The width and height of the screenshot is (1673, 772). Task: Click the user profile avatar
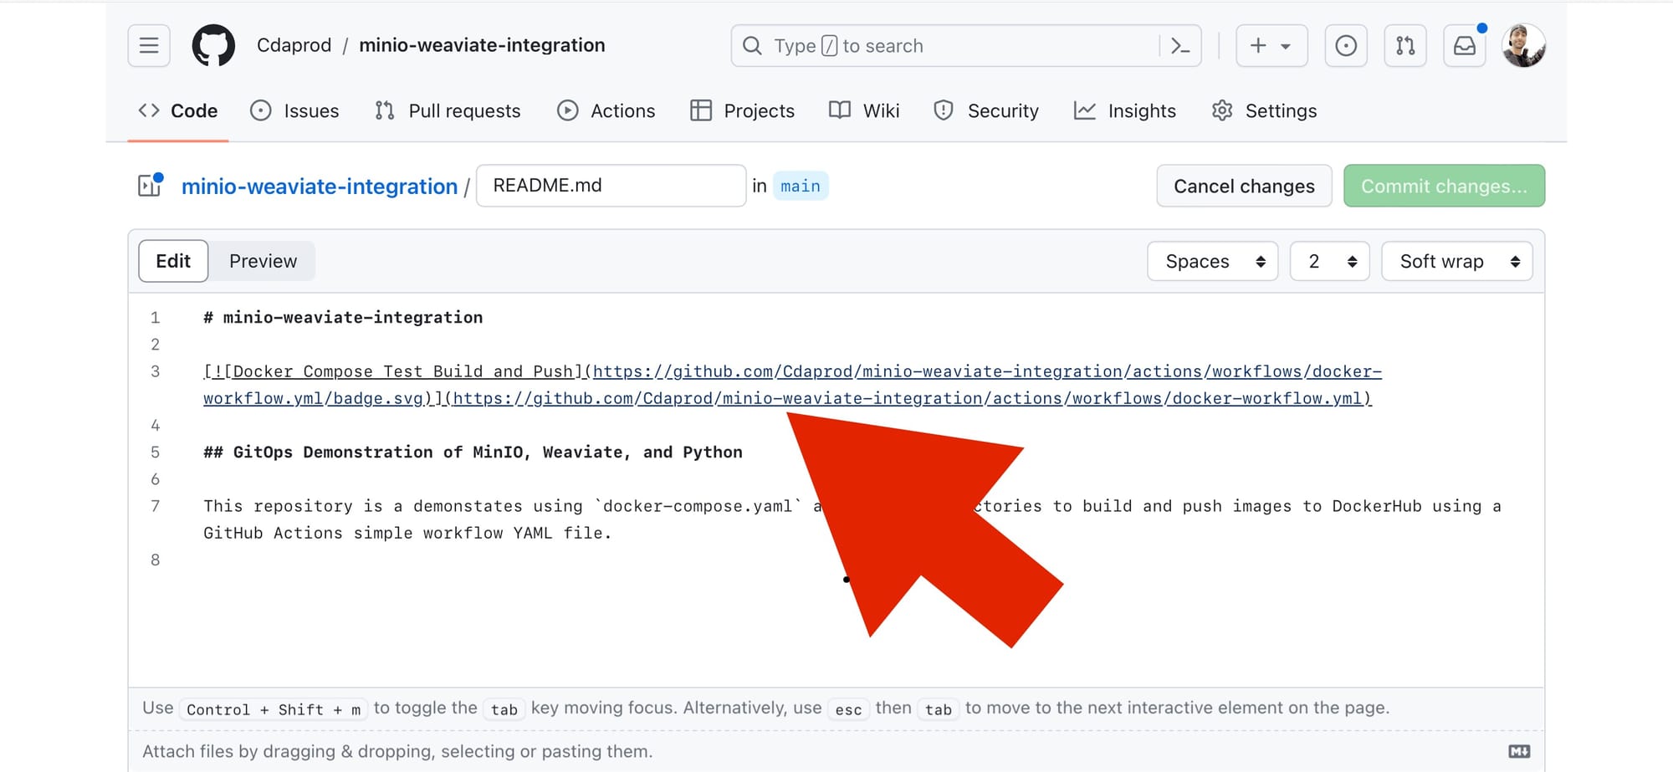click(1523, 45)
